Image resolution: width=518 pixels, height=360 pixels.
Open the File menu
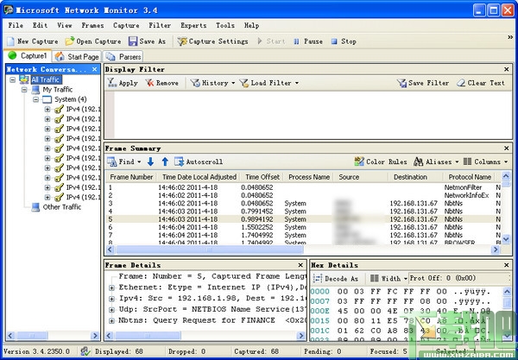pyautogui.click(x=16, y=25)
